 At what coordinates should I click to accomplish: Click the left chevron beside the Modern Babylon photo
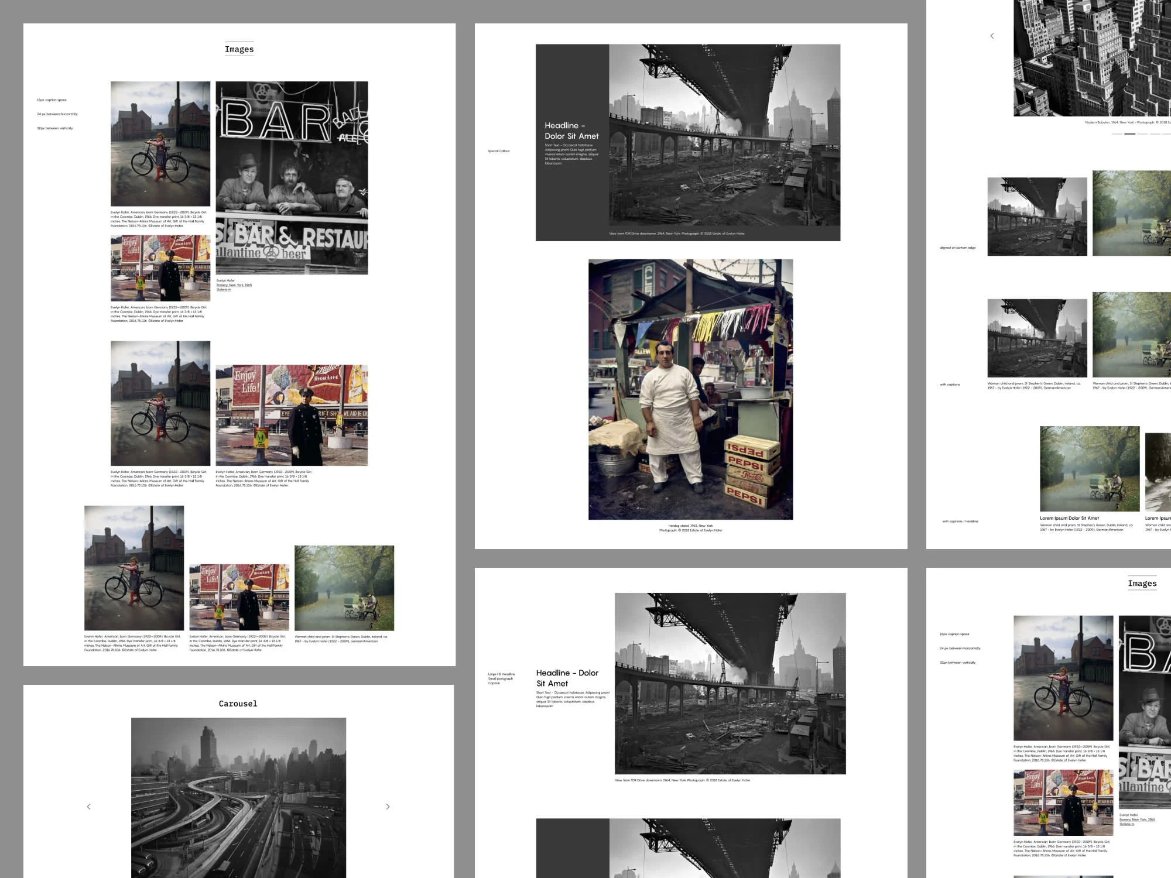pos(992,36)
